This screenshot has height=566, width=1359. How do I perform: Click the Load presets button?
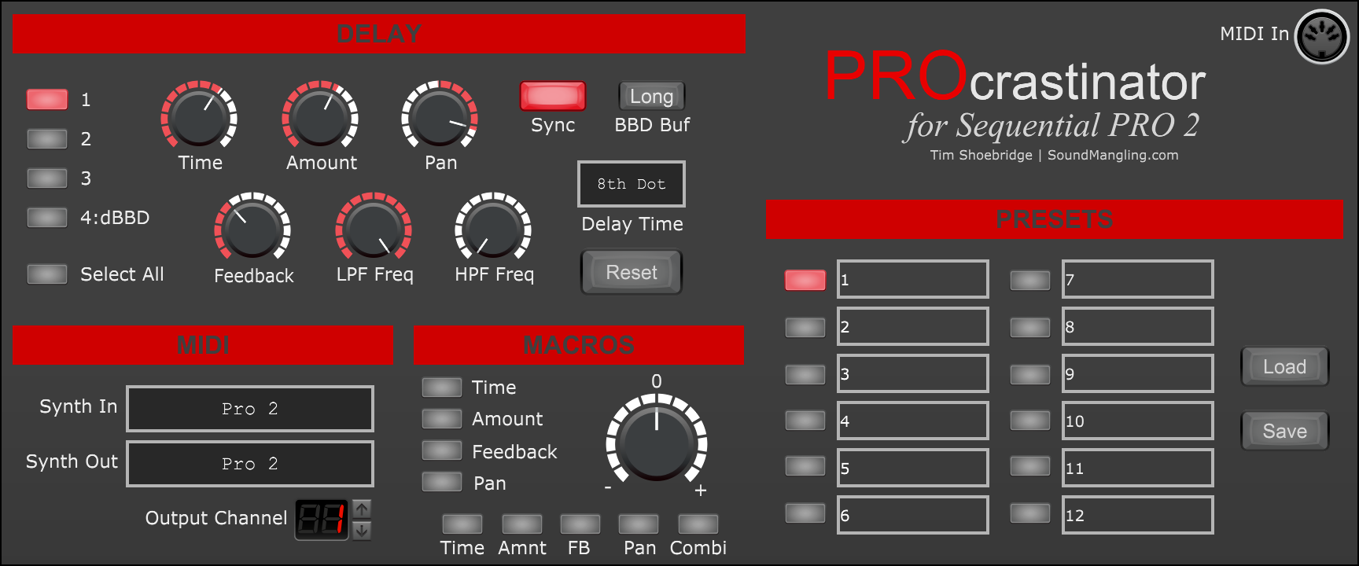(1285, 366)
